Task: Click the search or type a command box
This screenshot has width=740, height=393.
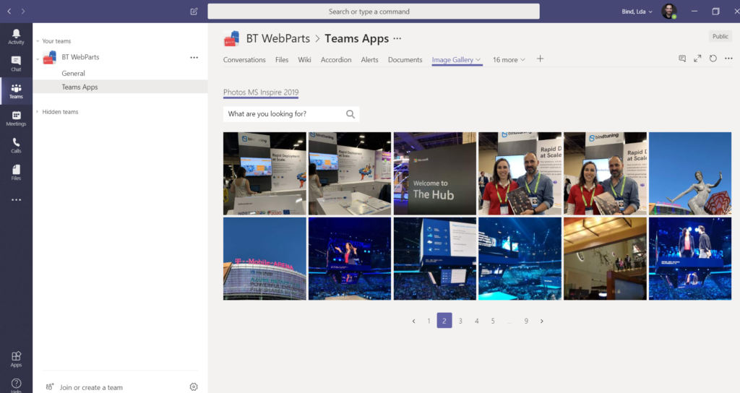Action: tap(374, 12)
